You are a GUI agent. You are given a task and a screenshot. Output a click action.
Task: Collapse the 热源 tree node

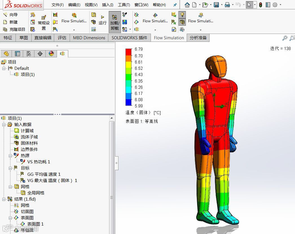point(10,155)
